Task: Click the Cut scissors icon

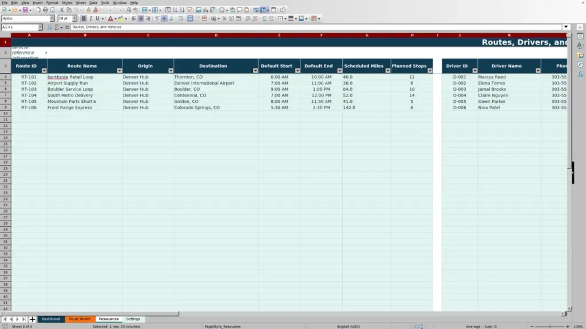Action: tap(62, 10)
